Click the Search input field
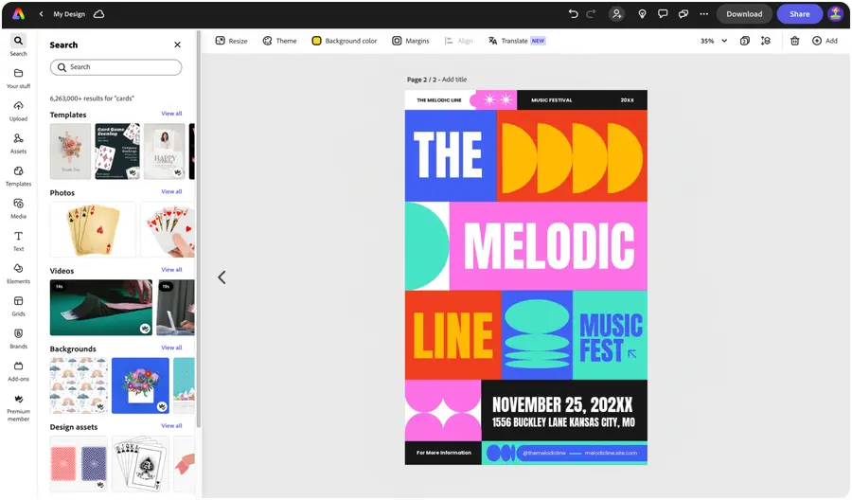 [115, 67]
